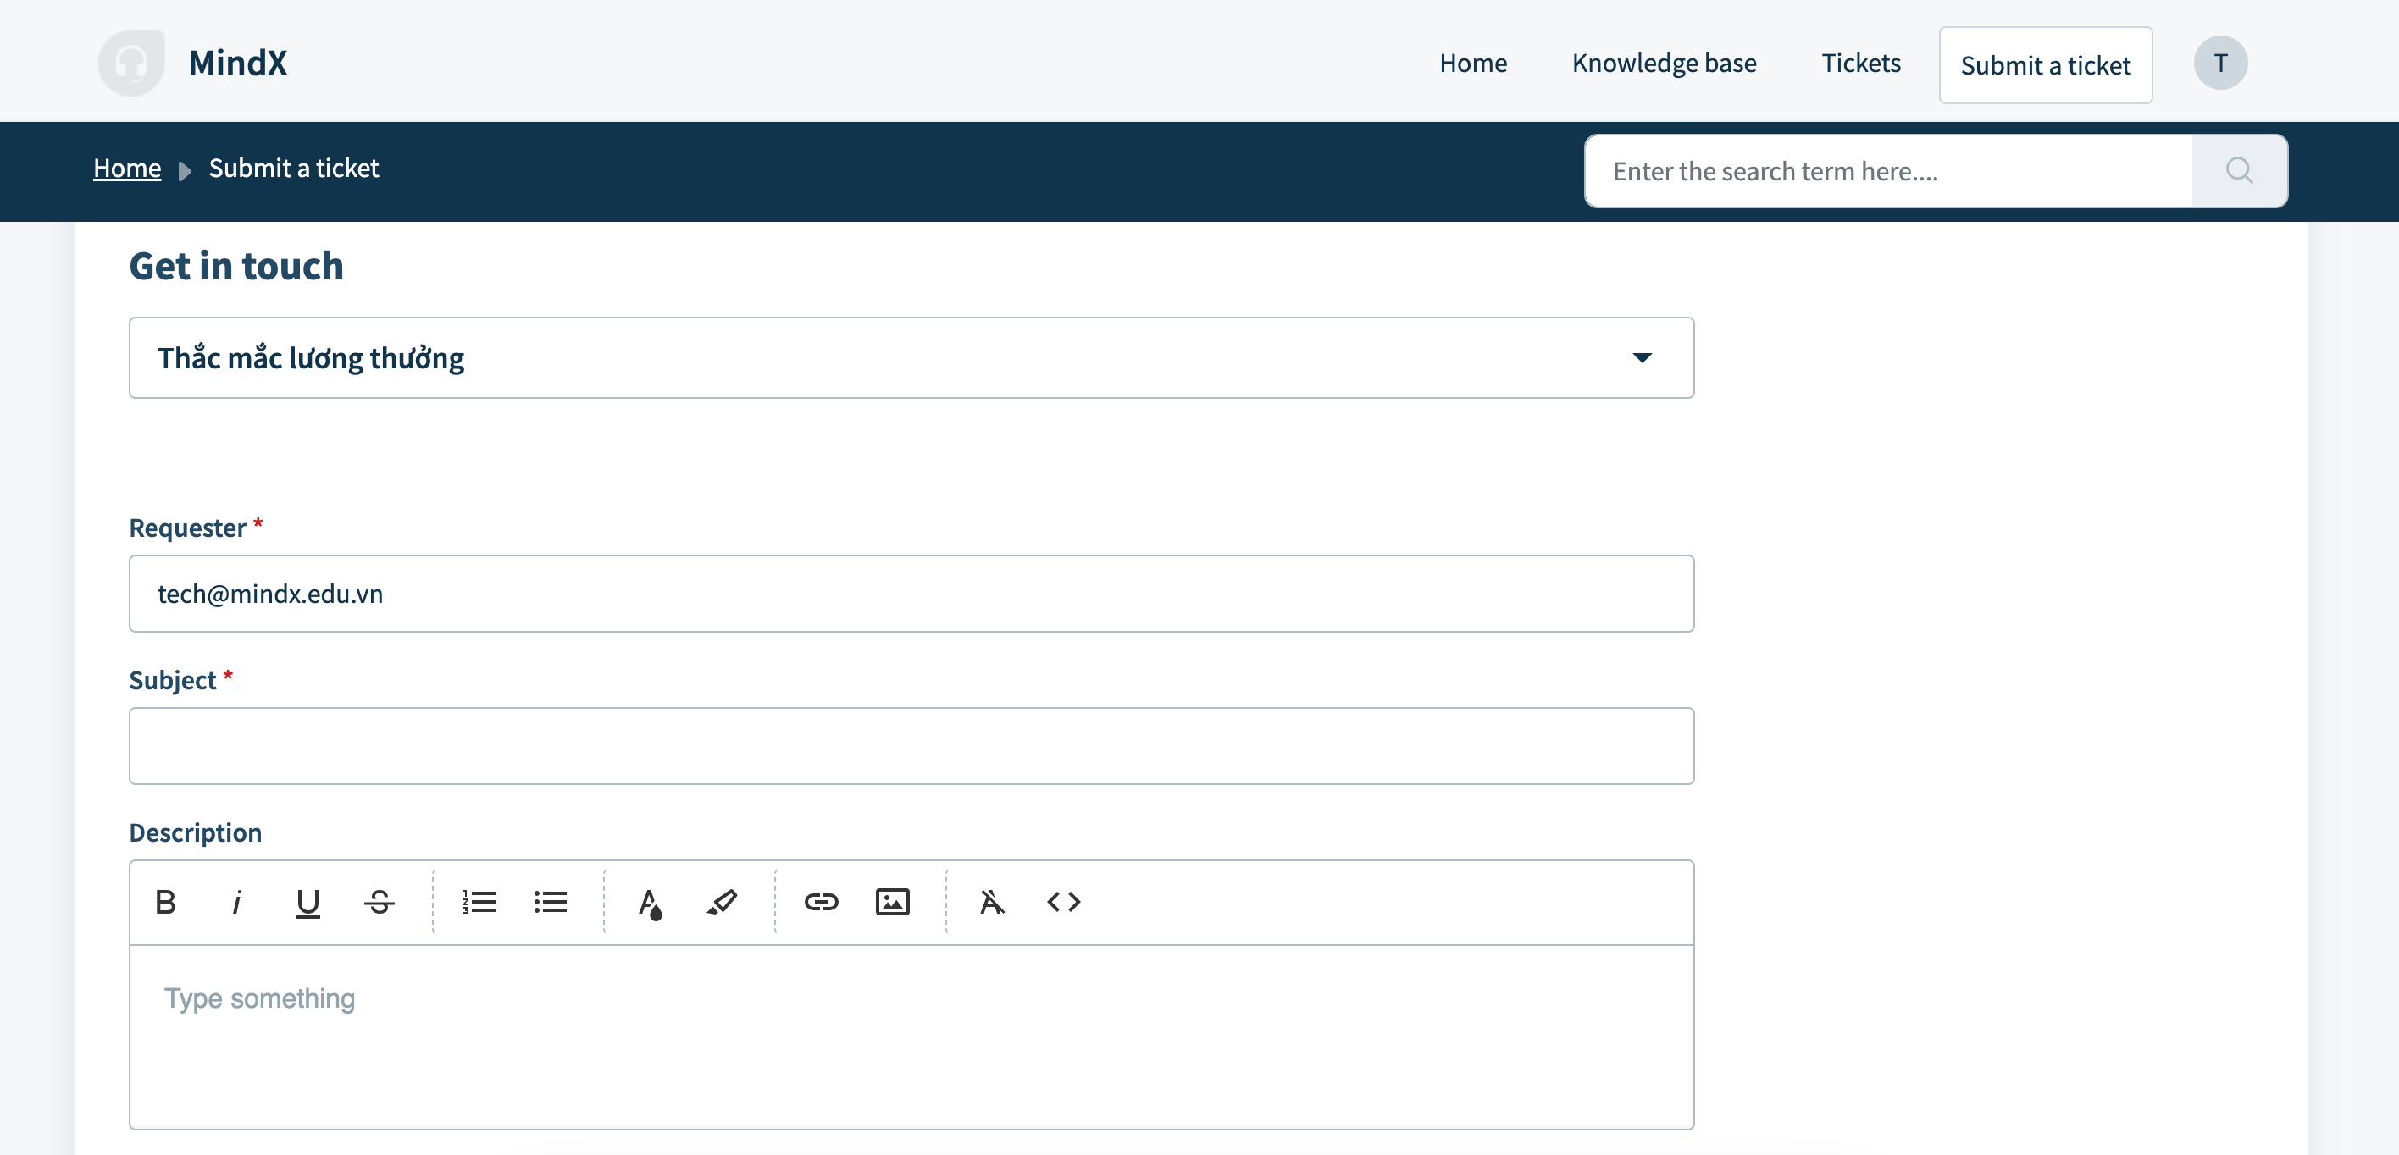Expand the Thắc mắc lương thưởng dropdown

(x=911, y=358)
